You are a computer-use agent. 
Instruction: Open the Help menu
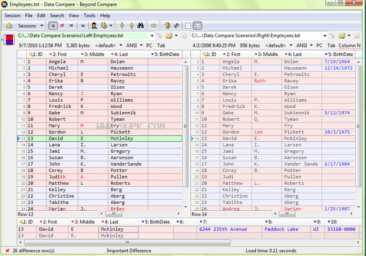105,16
